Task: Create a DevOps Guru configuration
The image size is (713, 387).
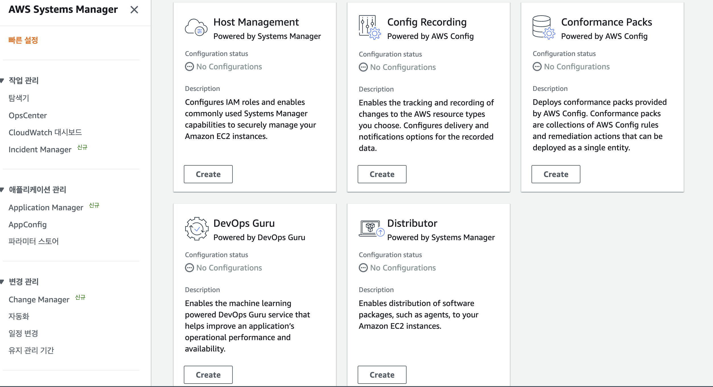Action: [208, 375]
